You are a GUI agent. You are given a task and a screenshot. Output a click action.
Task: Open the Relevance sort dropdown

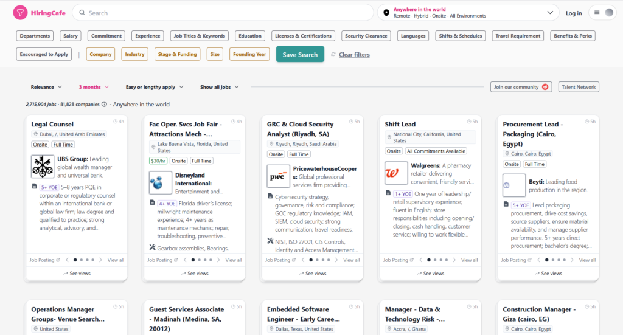(x=46, y=87)
